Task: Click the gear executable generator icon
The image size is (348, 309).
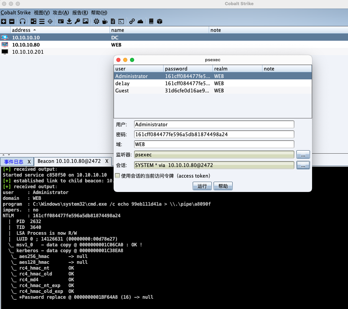Action: tap(96, 21)
